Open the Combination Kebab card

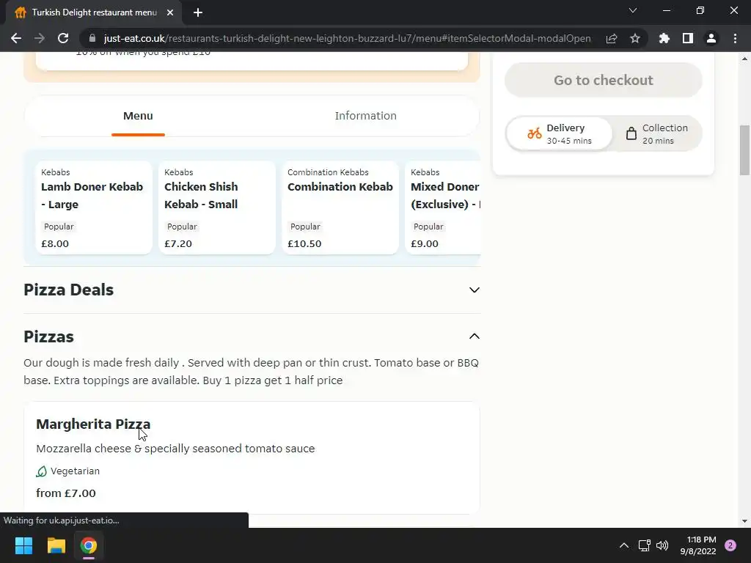click(340, 207)
